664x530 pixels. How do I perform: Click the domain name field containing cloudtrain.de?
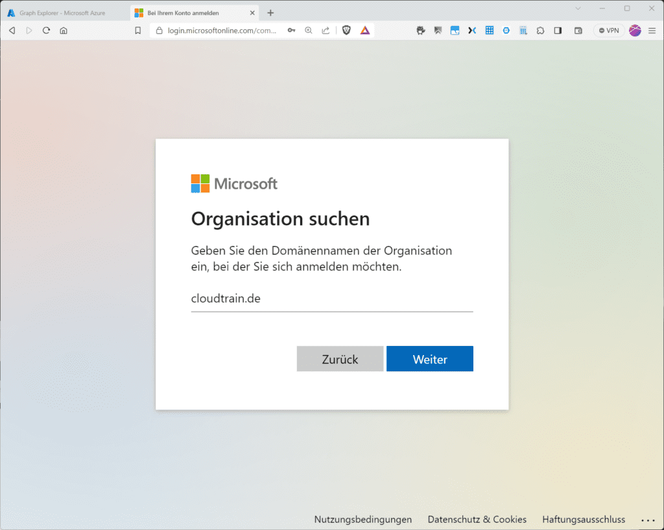(x=332, y=299)
